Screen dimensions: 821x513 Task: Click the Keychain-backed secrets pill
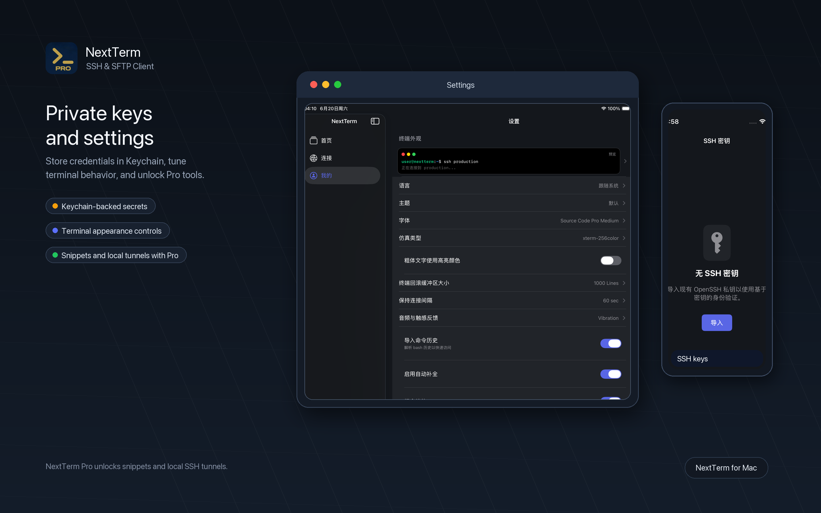click(100, 206)
